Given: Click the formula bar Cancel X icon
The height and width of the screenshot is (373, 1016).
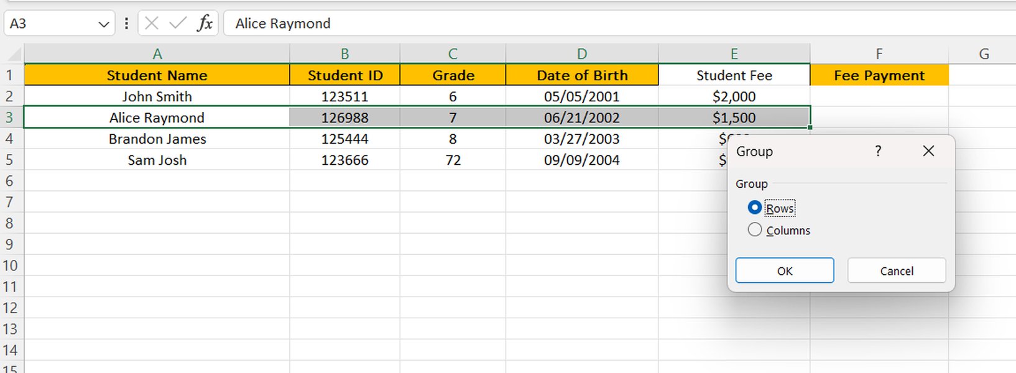Looking at the screenshot, I should [151, 24].
